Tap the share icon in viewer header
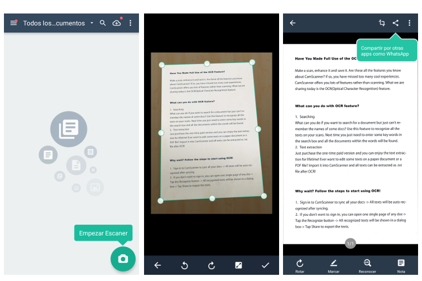Screen dimensions: 422x281 396,23
